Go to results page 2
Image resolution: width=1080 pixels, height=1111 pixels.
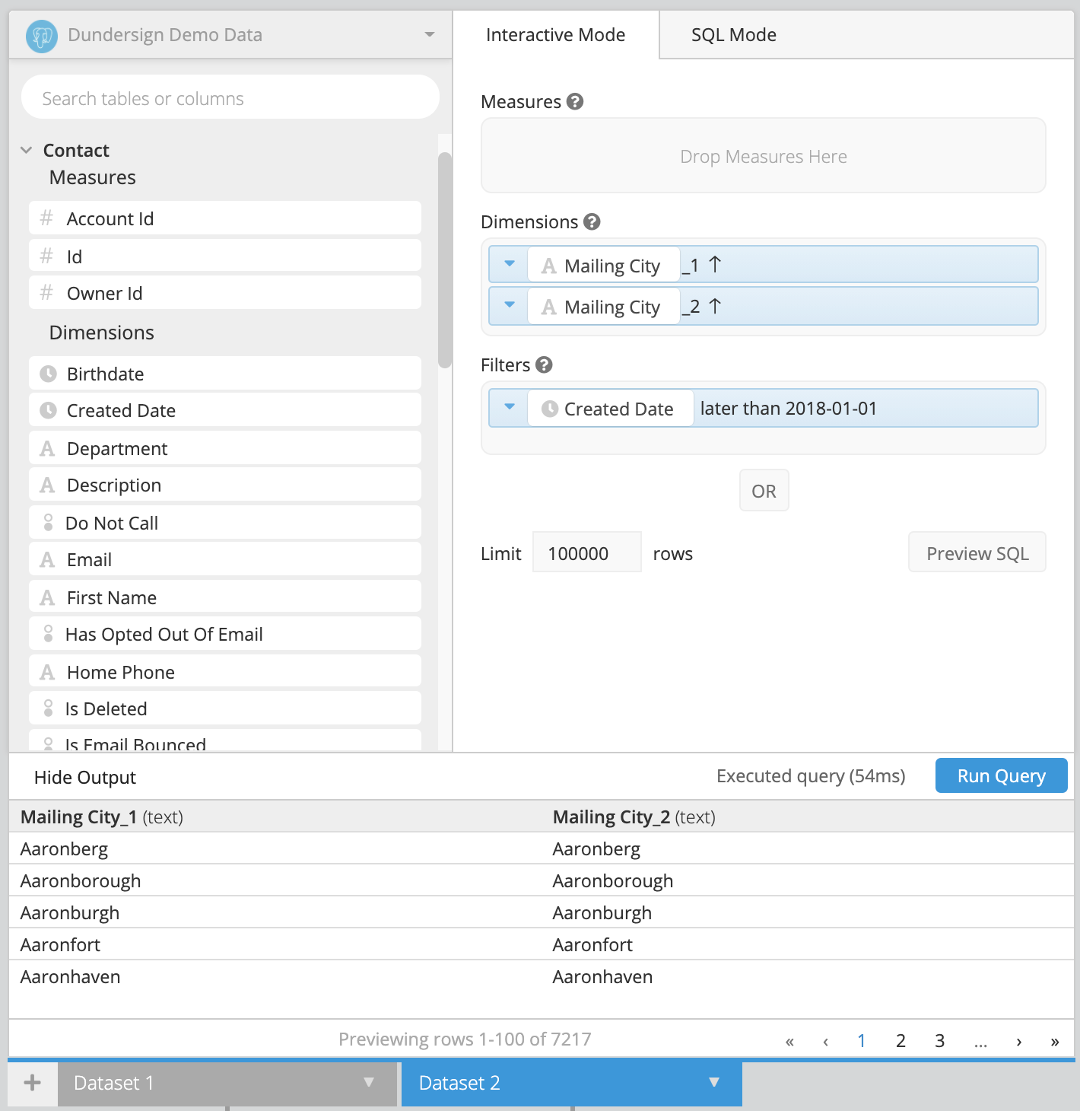point(901,1040)
